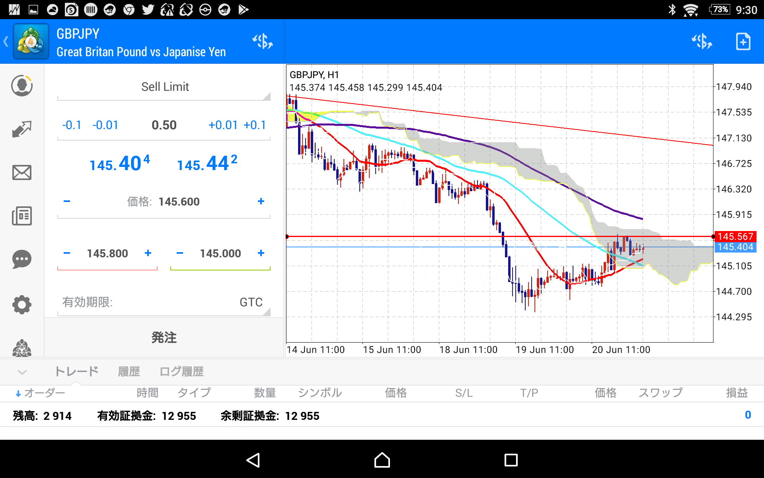
Task: Open the settings gear icon
Action: (x=21, y=305)
